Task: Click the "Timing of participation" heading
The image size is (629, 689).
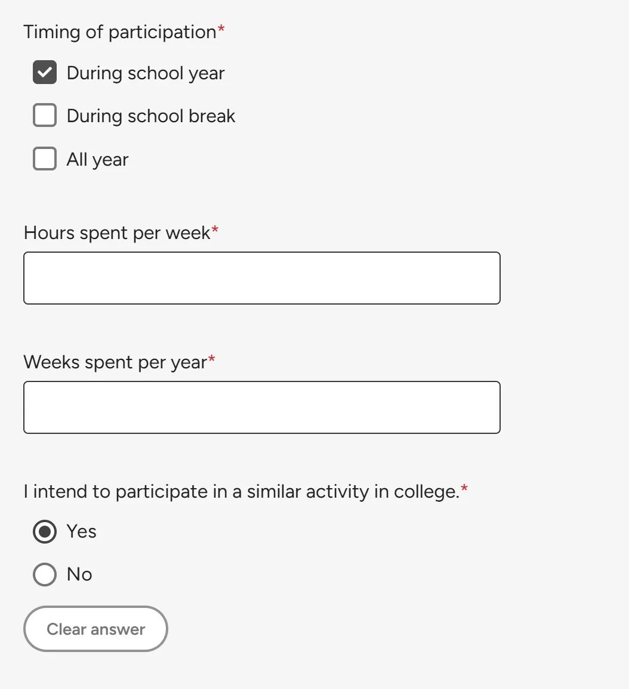Action: point(119,32)
